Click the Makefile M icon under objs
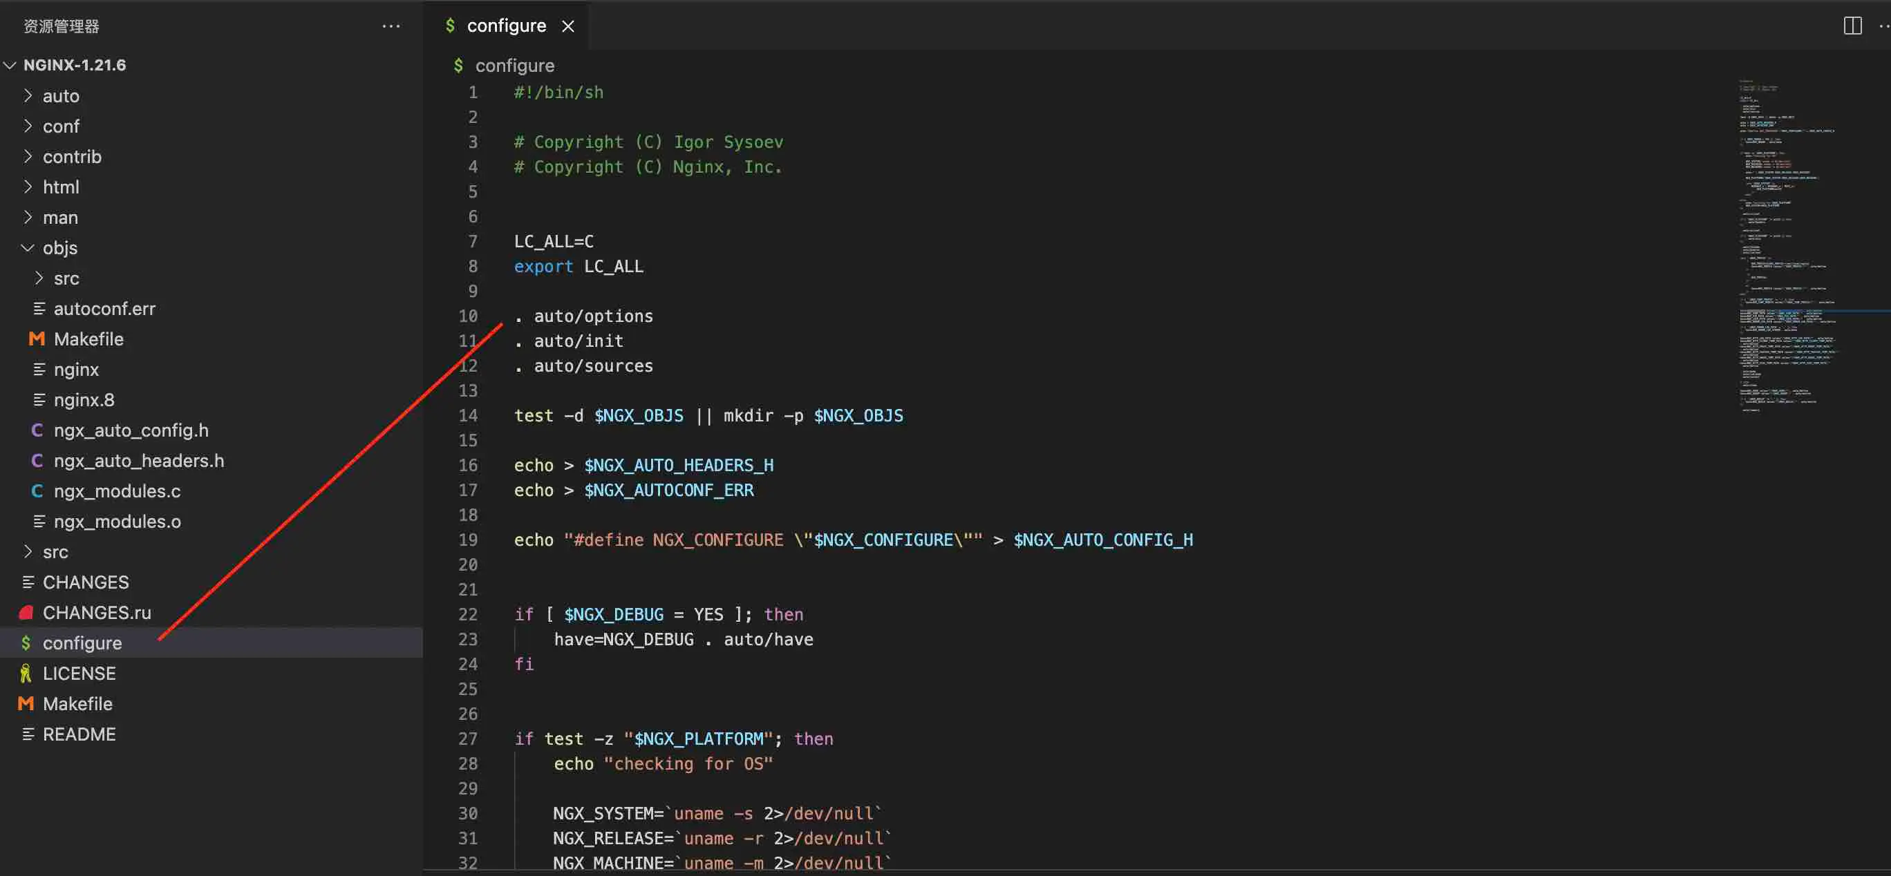Screen dimensions: 1891x876 point(36,339)
